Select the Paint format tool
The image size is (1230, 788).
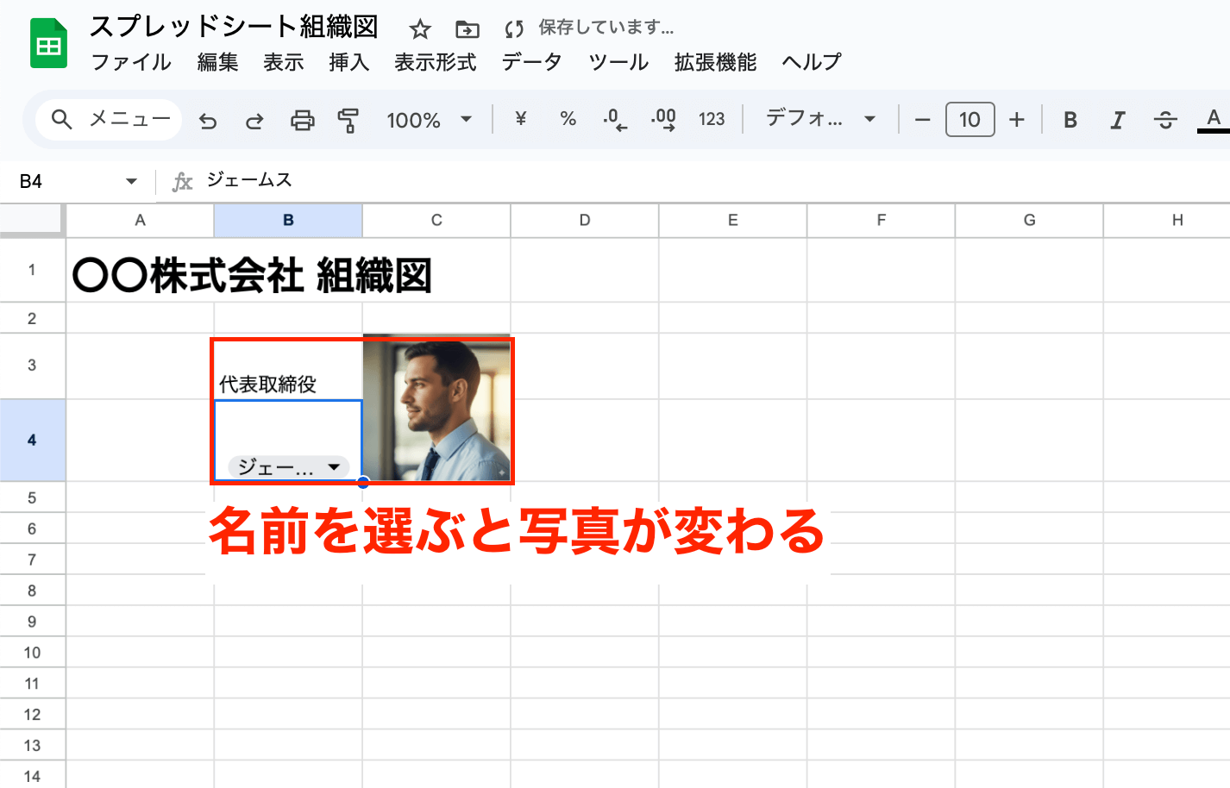(348, 120)
